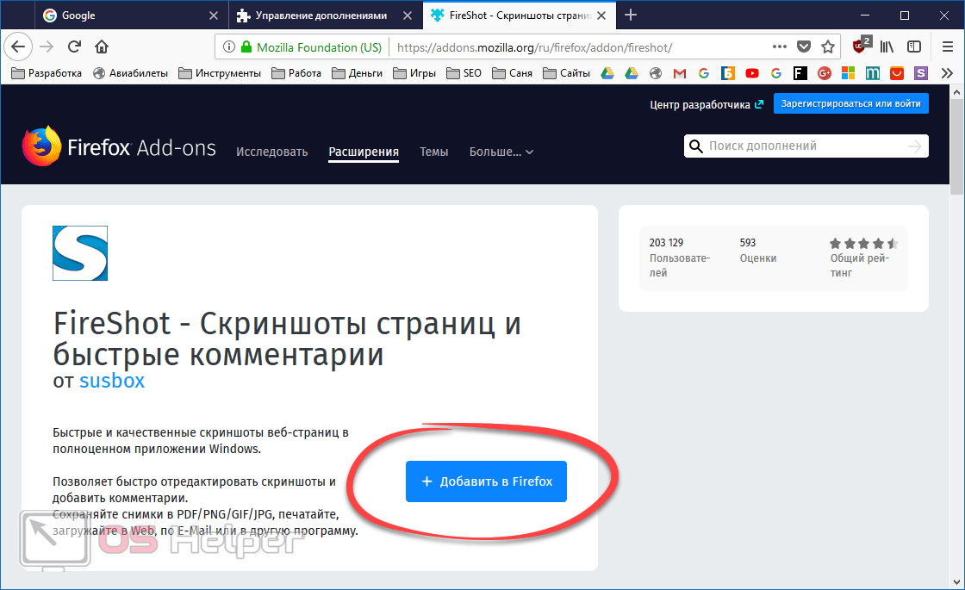The image size is (965, 590).
Task: Click the Добавить в Firefox button
Action: tap(486, 481)
